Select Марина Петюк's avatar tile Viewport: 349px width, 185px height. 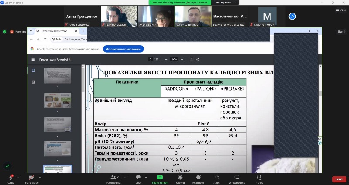point(267,17)
